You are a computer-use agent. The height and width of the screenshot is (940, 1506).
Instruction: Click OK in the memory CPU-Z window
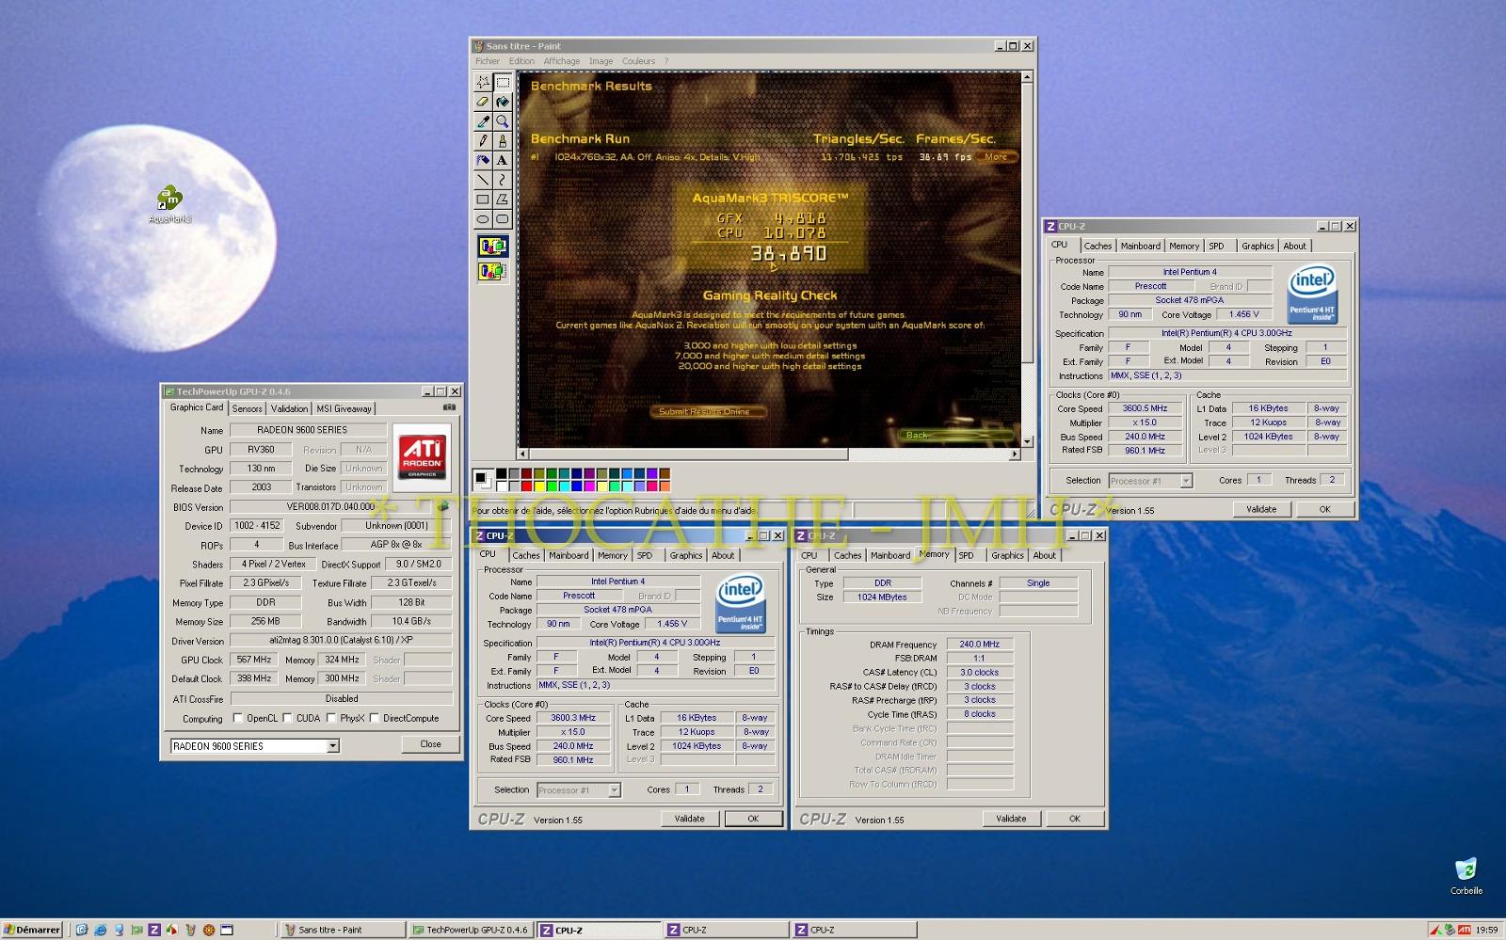pos(1074,819)
